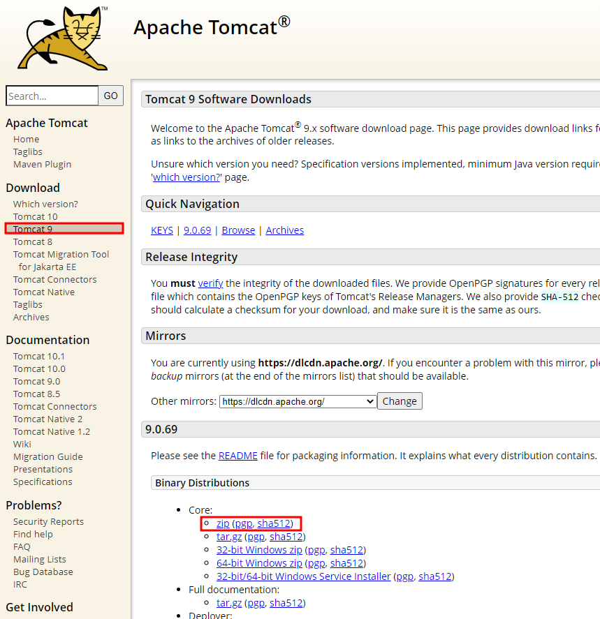Screen dimensions: 600x619
Task: Download the Core zip distribution
Action: pos(223,523)
